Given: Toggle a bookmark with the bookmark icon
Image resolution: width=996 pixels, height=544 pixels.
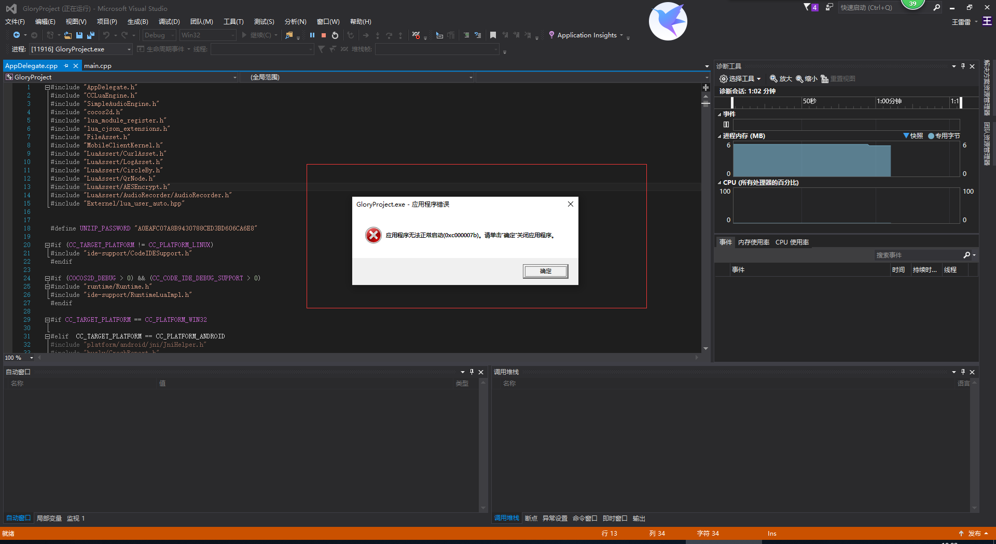Looking at the screenshot, I should pos(493,35).
